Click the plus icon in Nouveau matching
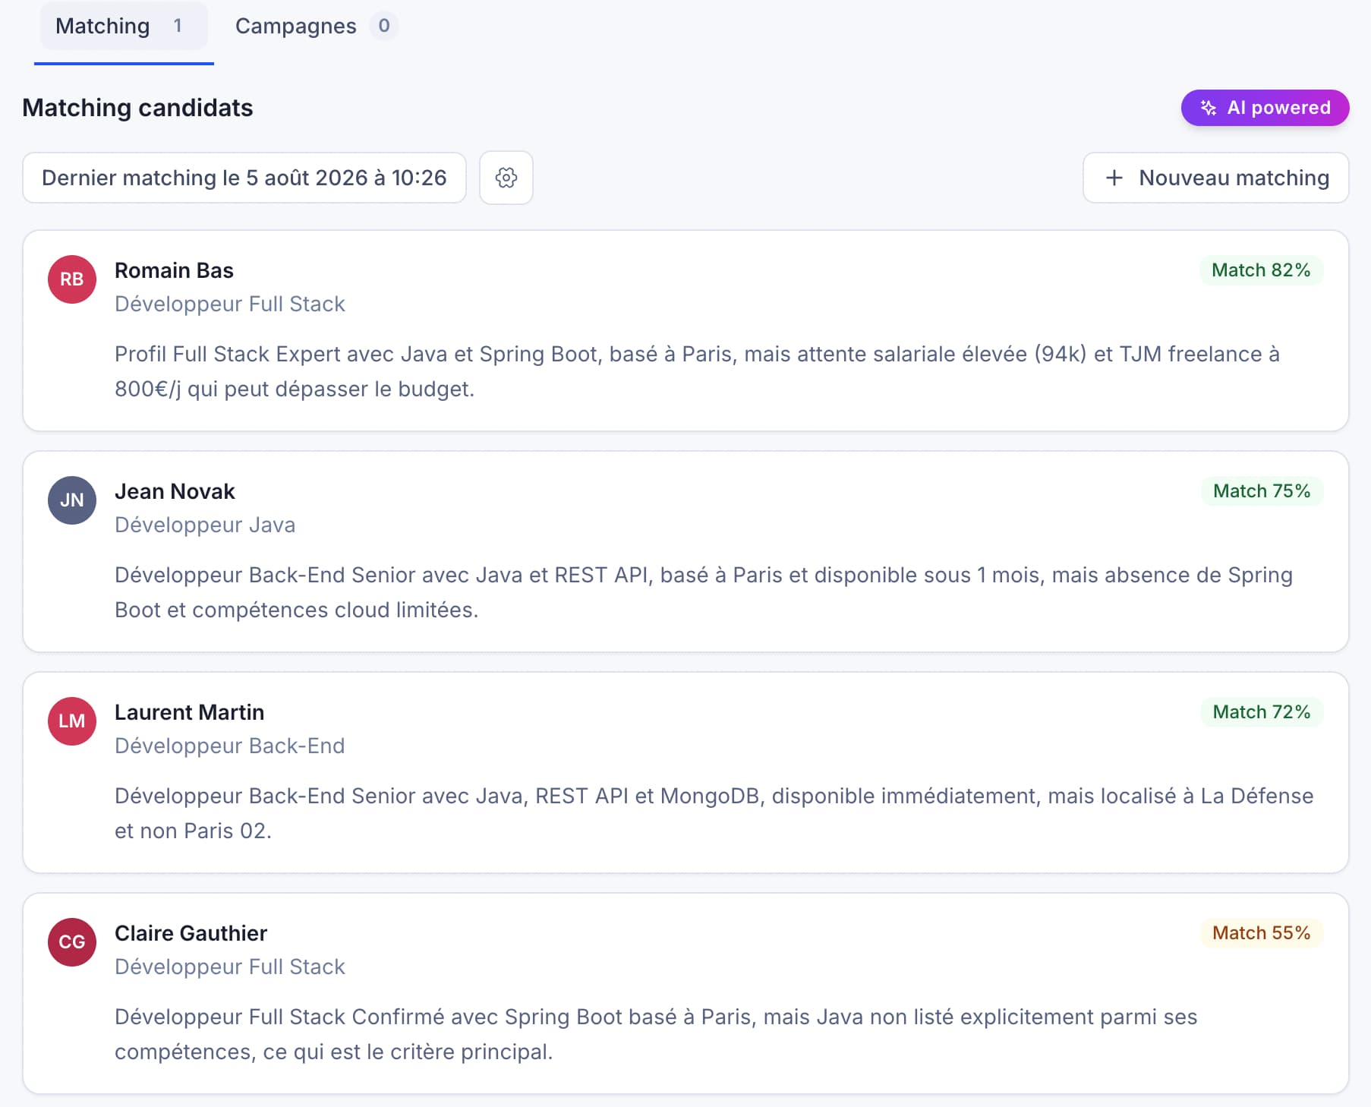This screenshot has height=1107, width=1371. pyautogui.click(x=1114, y=178)
